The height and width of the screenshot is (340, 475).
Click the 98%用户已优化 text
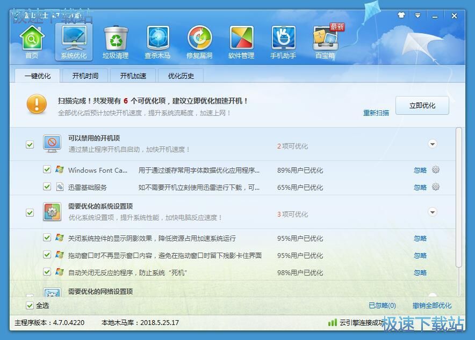click(300, 273)
